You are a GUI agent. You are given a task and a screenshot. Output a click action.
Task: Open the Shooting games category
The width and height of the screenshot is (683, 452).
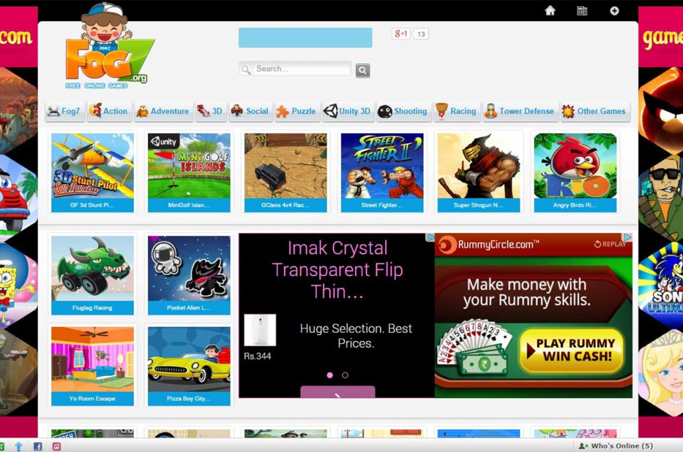pos(403,111)
